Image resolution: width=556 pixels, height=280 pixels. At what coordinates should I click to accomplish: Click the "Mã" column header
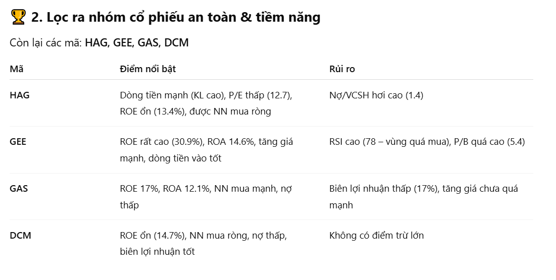[x=16, y=69]
